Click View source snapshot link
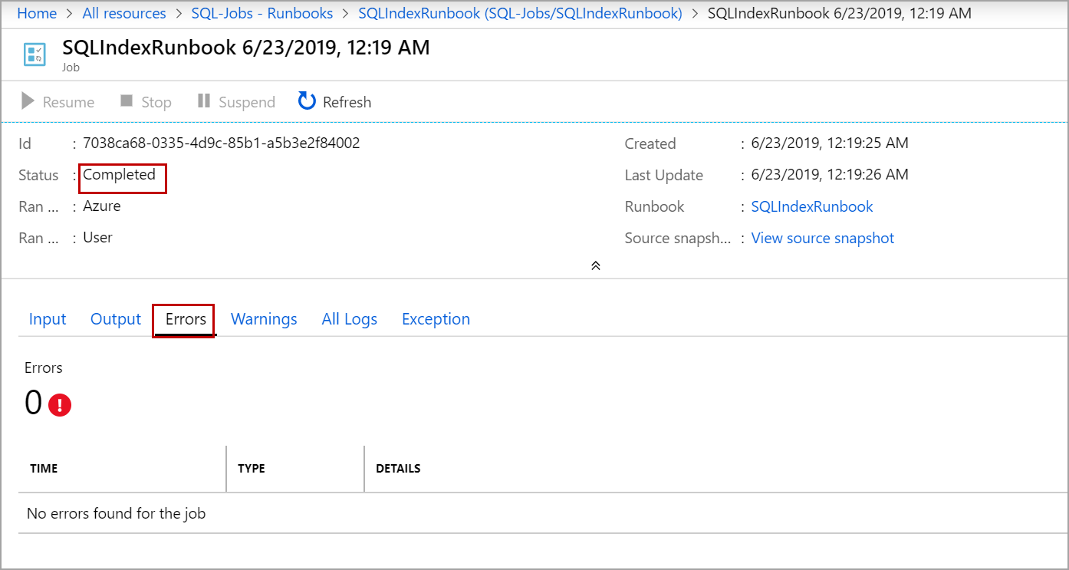Screen dimensions: 1069x570 (x=823, y=238)
